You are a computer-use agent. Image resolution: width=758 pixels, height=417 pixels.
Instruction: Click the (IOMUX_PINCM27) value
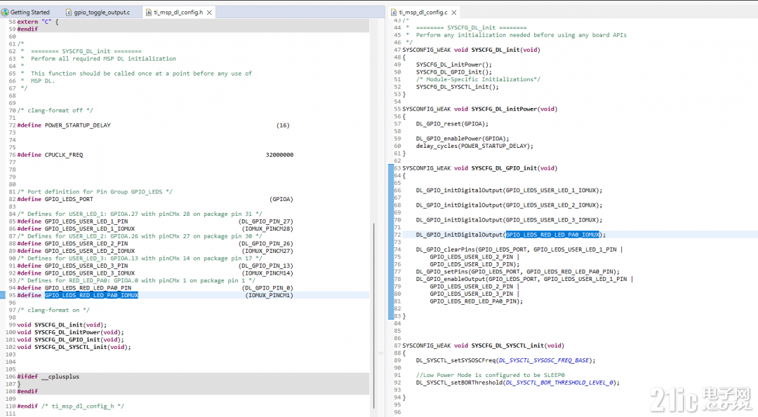268,251
